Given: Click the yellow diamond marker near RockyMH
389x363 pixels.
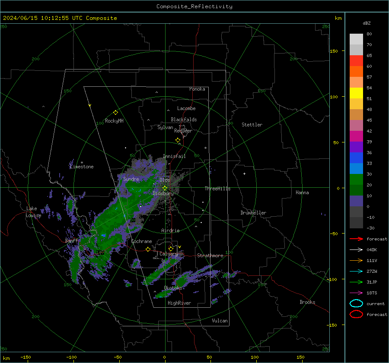Looking at the screenshot, I should pyautogui.click(x=115, y=113).
